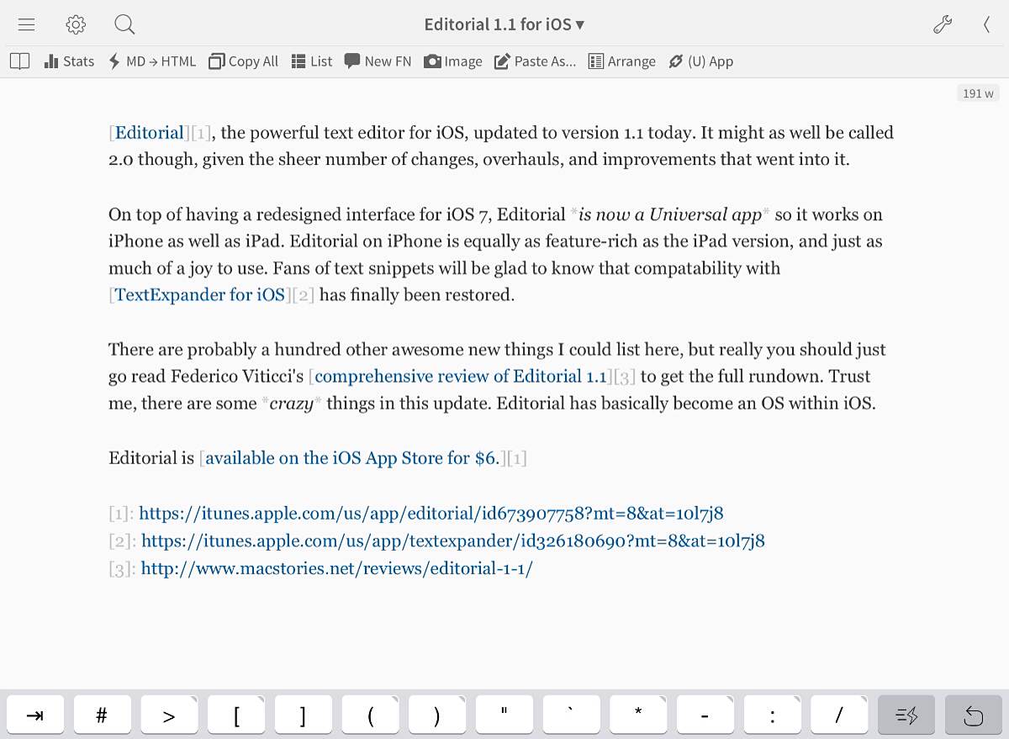Follow the Editorial link in first paragraph
1009x739 pixels.
pos(149,133)
